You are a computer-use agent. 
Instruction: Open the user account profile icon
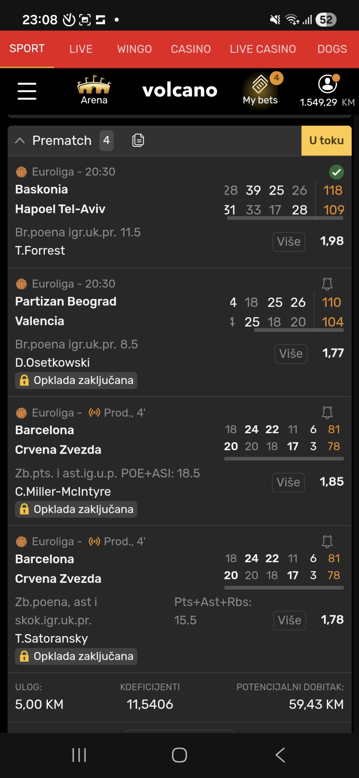(328, 84)
